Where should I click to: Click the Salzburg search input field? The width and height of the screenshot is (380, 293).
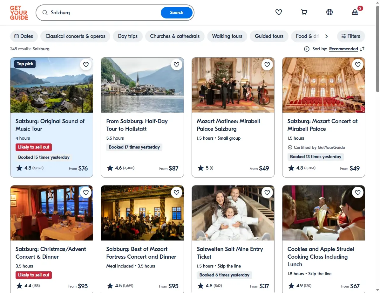104,13
